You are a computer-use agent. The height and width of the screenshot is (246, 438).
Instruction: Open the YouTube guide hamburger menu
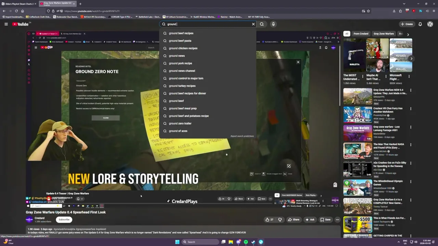[6, 24]
